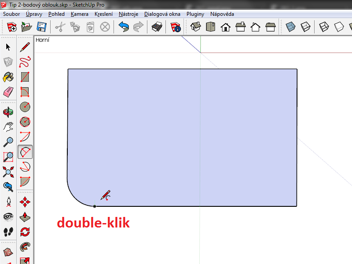Viewport: 352px width, 264px height.
Task: Activate the Orbit camera tool
Action: coord(8,112)
